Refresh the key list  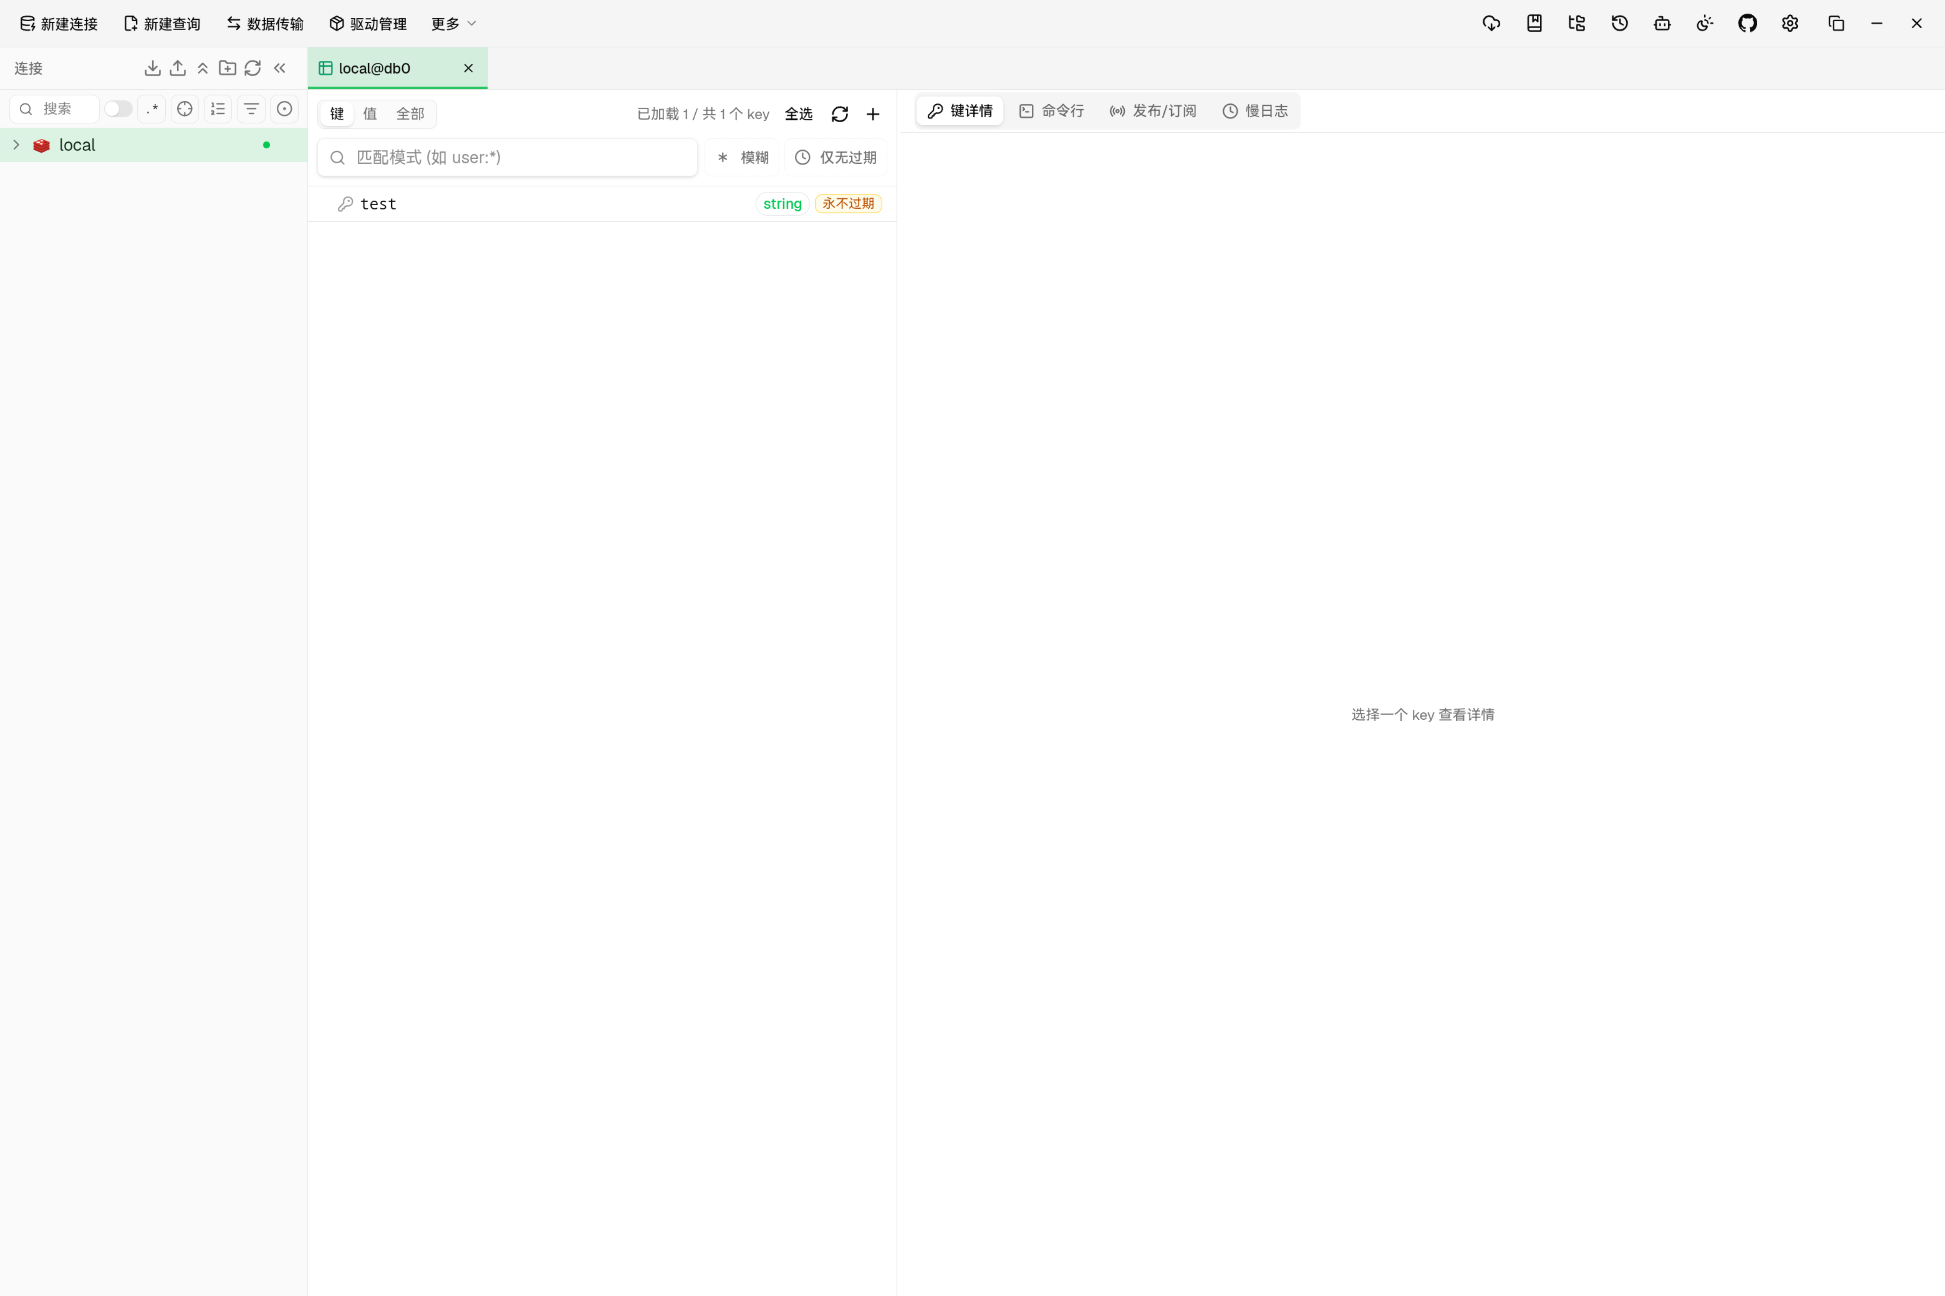pyautogui.click(x=840, y=114)
